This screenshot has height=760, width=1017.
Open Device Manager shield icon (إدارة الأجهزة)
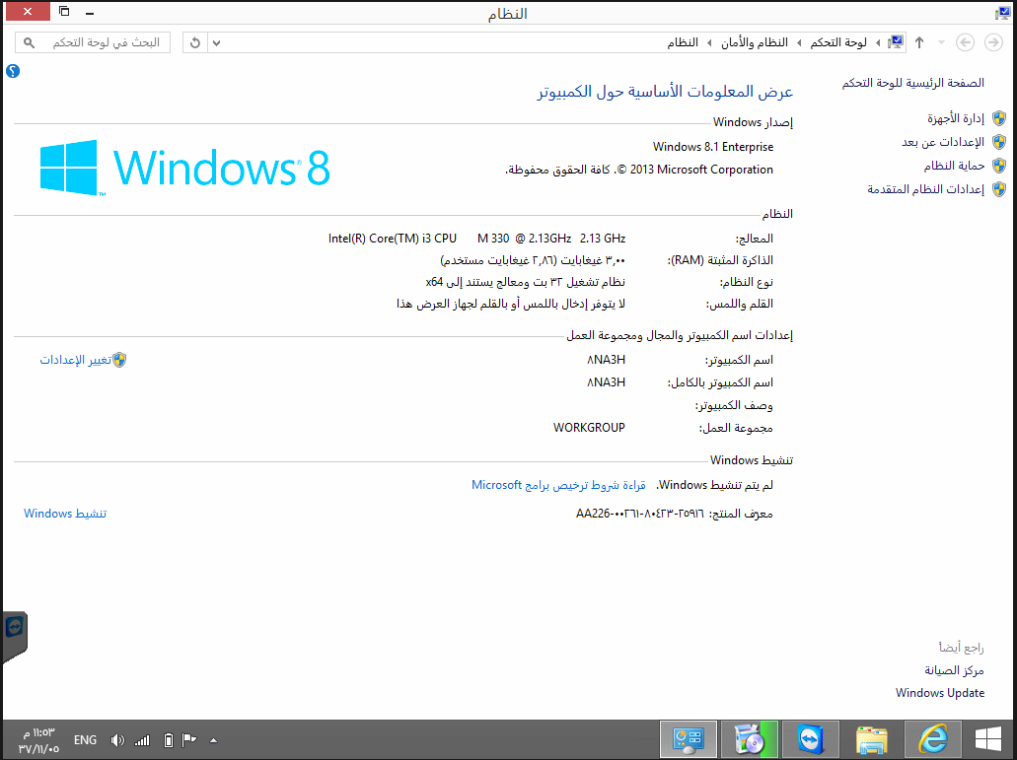999,118
